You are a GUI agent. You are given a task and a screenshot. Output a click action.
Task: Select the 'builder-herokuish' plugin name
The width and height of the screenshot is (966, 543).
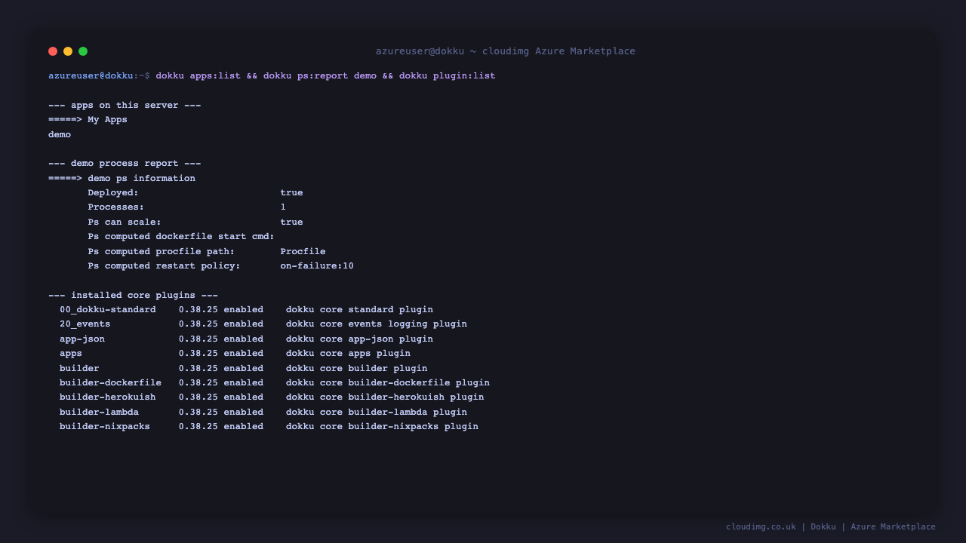click(108, 397)
